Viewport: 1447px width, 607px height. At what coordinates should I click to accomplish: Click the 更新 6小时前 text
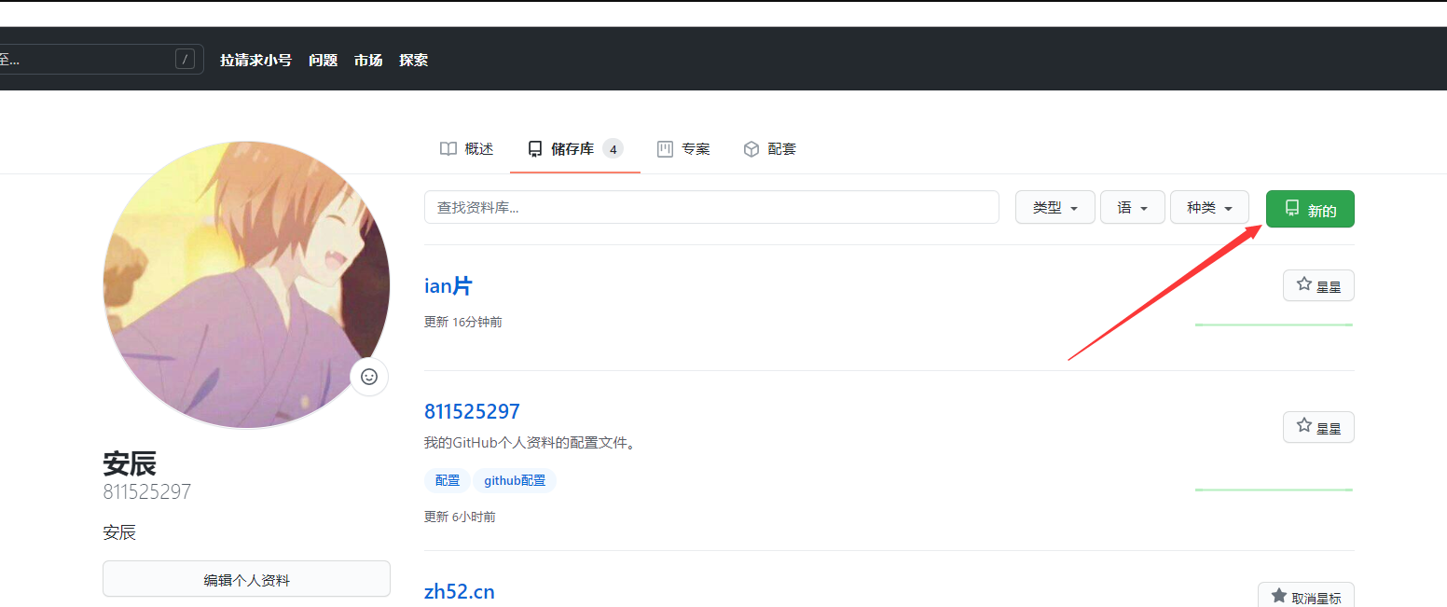460,517
